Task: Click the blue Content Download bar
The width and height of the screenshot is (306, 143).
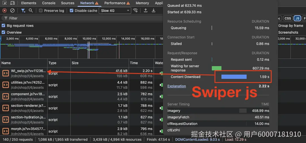Action: [x=234, y=77]
